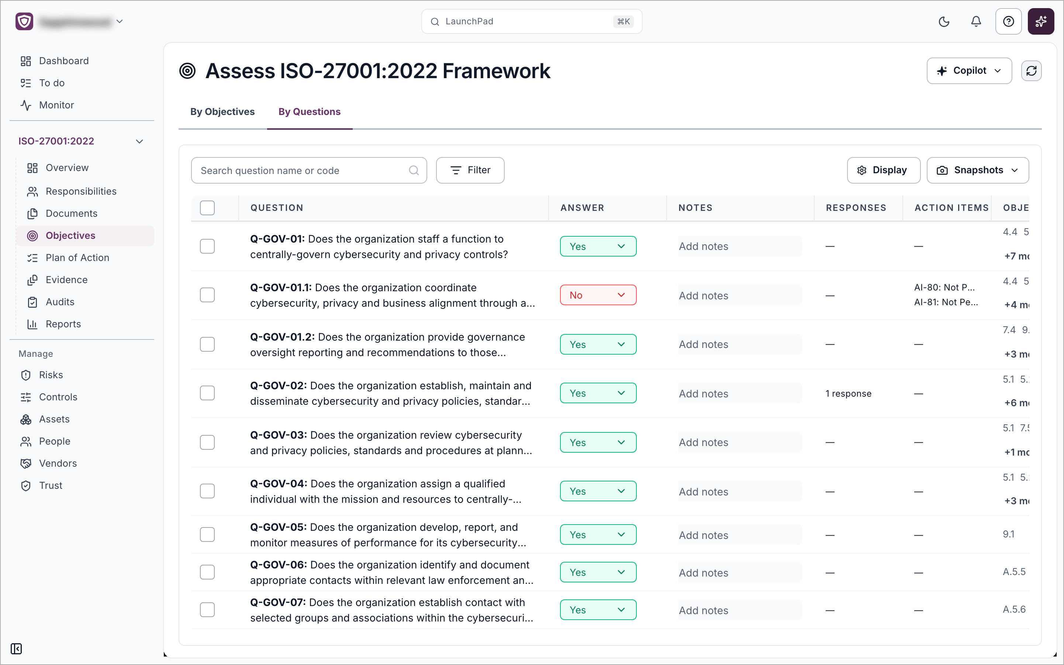The height and width of the screenshot is (665, 1064).
Task: Open the Snapshots dropdown
Action: coord(978,170)
